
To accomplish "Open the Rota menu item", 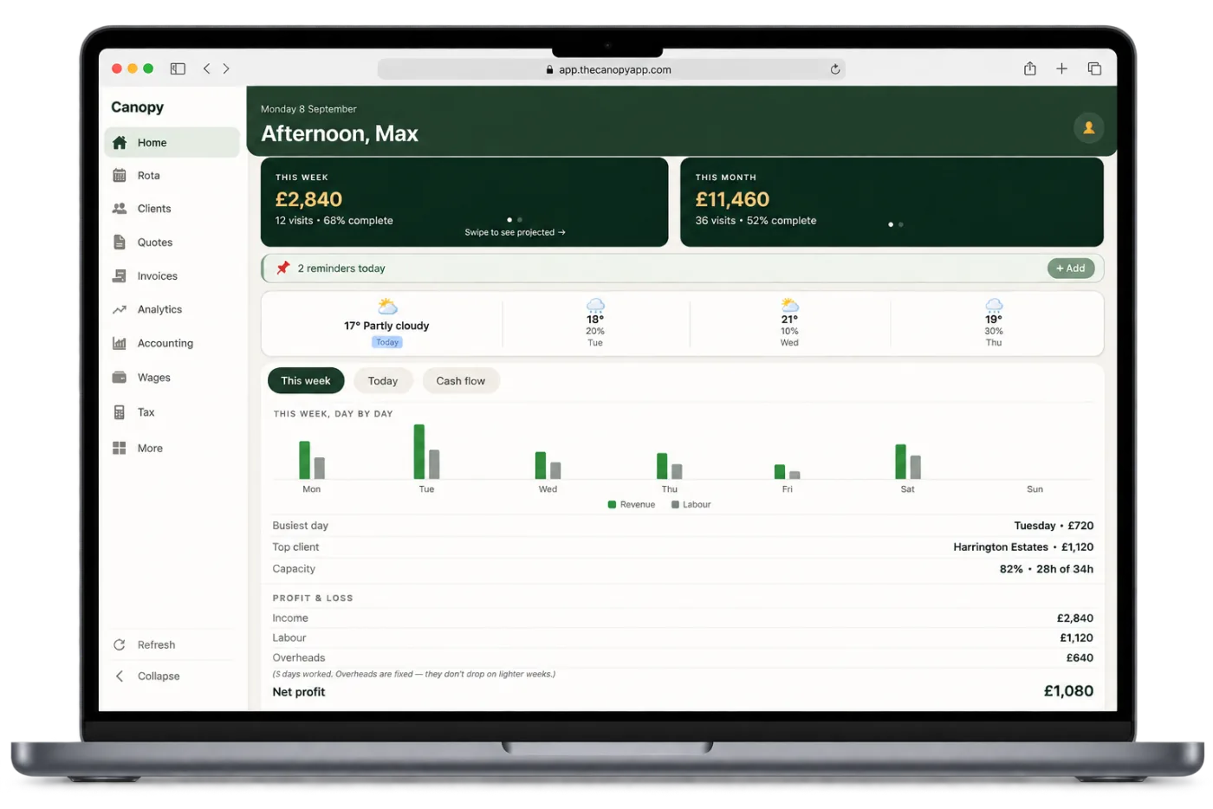I will [172, 176].
